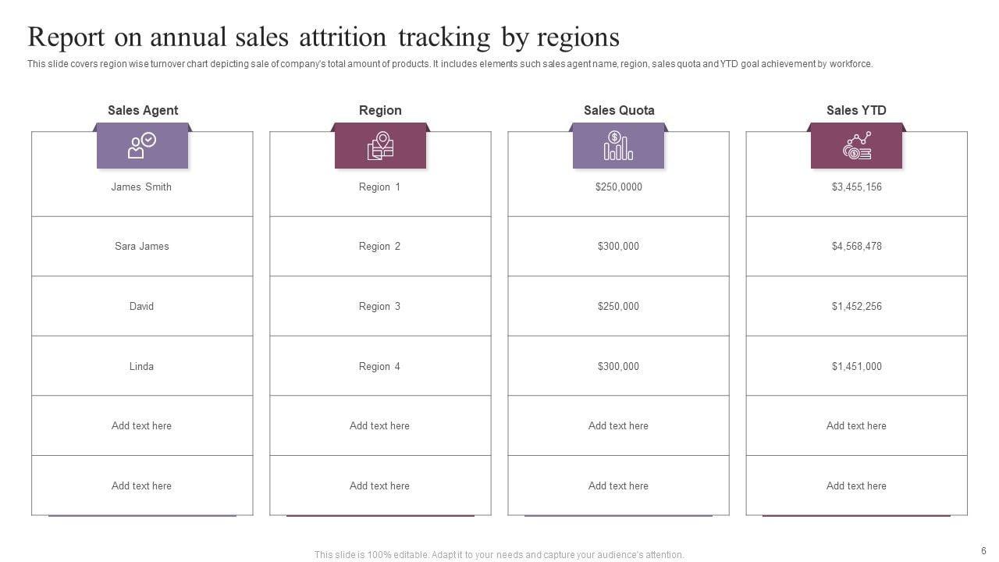
Task: Select the slide description subtitle text
Action: pyautogui.click(x=450, y=64)
